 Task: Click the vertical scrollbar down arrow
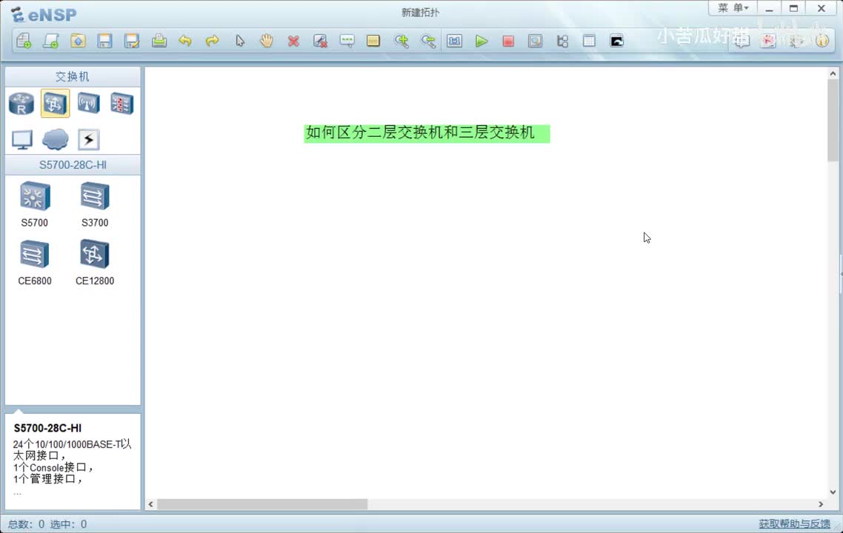(833, 492)
